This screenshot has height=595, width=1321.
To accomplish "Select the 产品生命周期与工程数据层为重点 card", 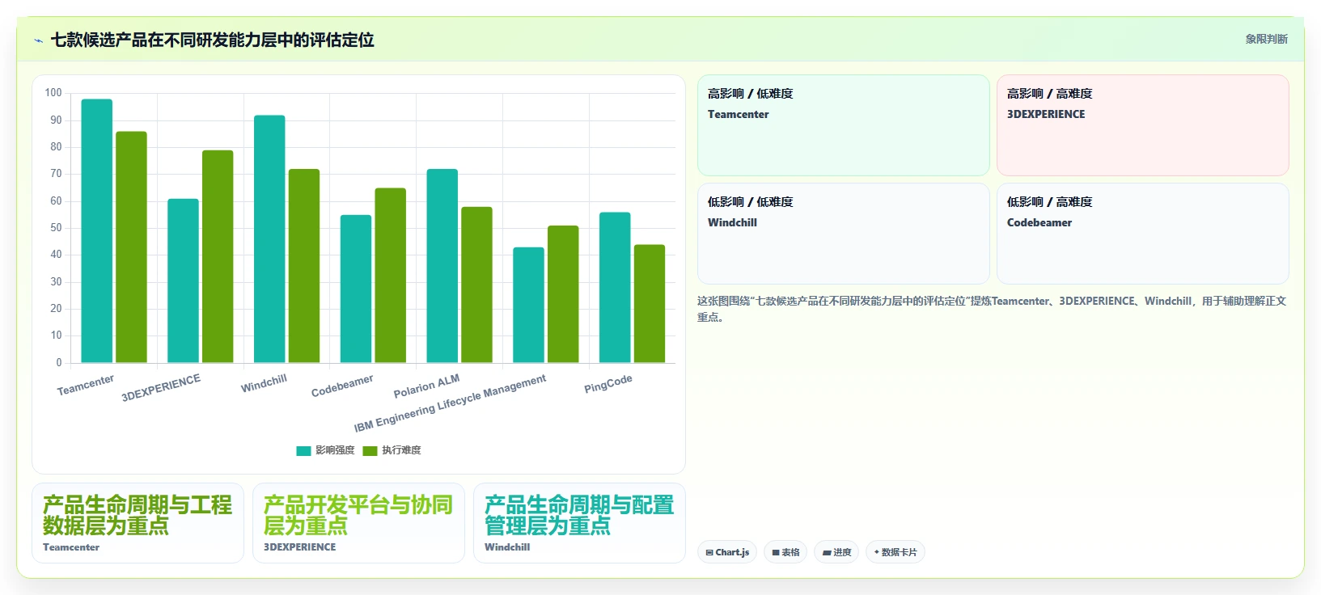I will pyautogui.click(x=138, y=523).
